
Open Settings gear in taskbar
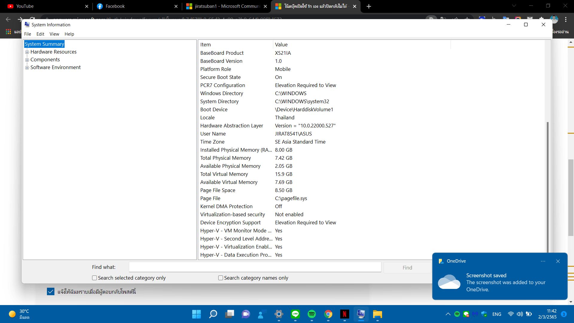tap(279, 314)
